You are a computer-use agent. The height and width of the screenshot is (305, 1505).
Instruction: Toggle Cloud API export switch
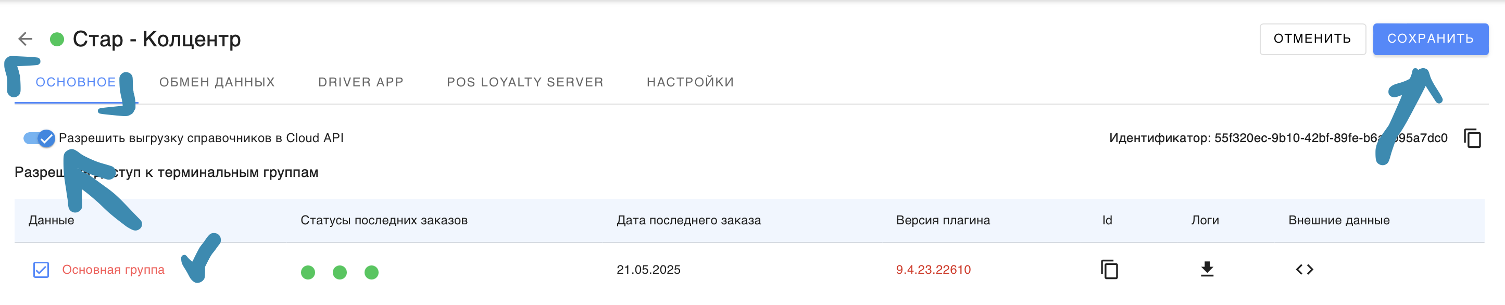(39, 138)
